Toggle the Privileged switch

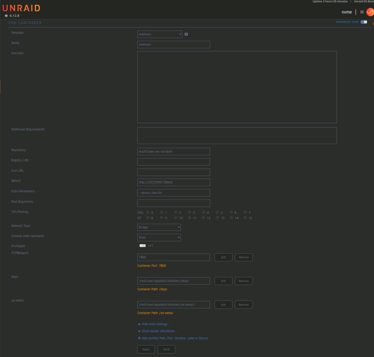pos(142,246)
